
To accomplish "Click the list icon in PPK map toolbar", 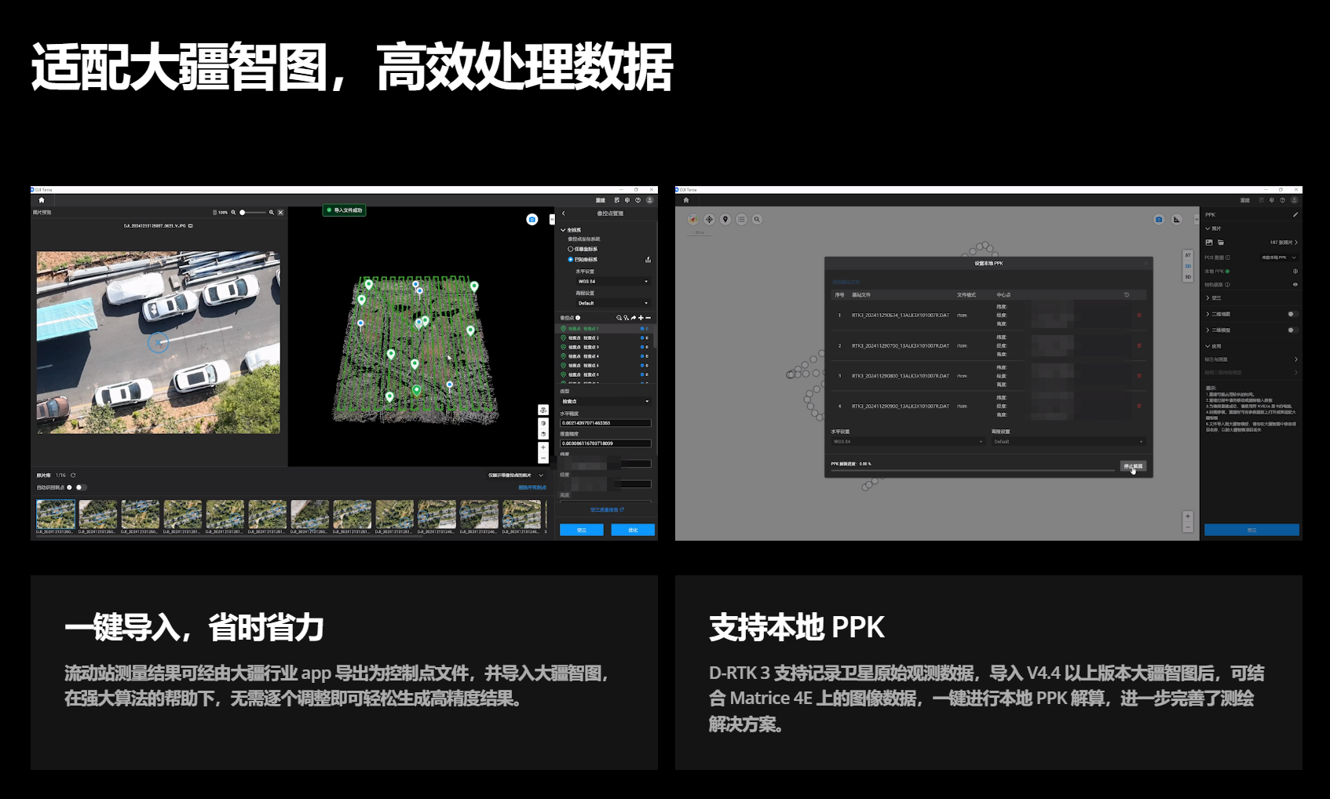I will [741, 220].
